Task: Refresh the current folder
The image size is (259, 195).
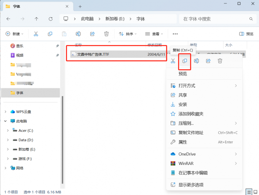Action: point(51,19)
